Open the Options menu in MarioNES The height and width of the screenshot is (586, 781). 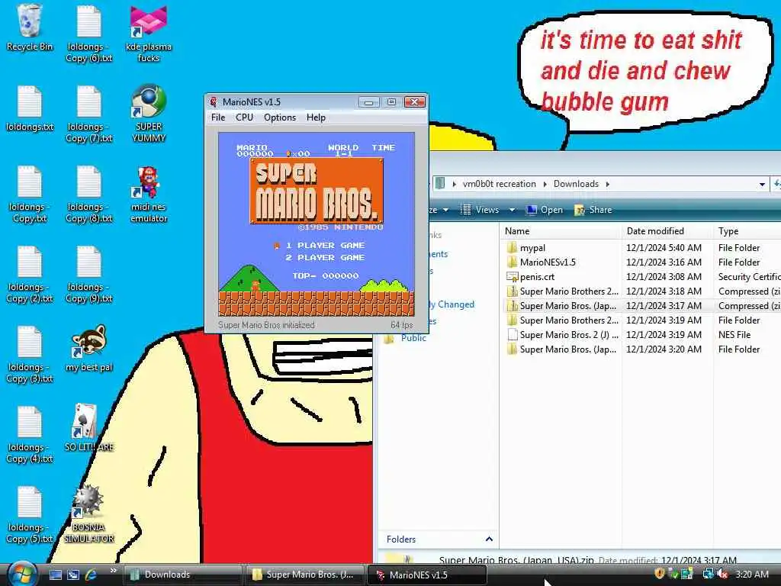(280, 118)
